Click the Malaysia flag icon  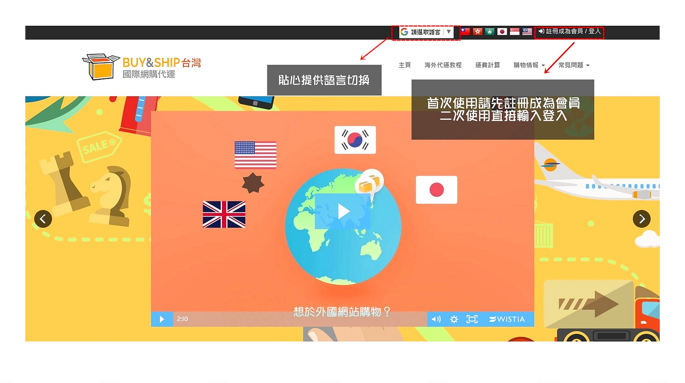(x=527, y=32)
